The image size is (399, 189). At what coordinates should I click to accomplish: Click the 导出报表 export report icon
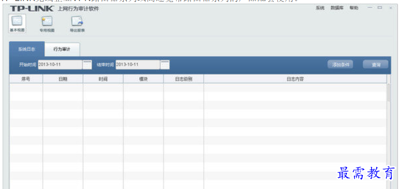point(78,24)
